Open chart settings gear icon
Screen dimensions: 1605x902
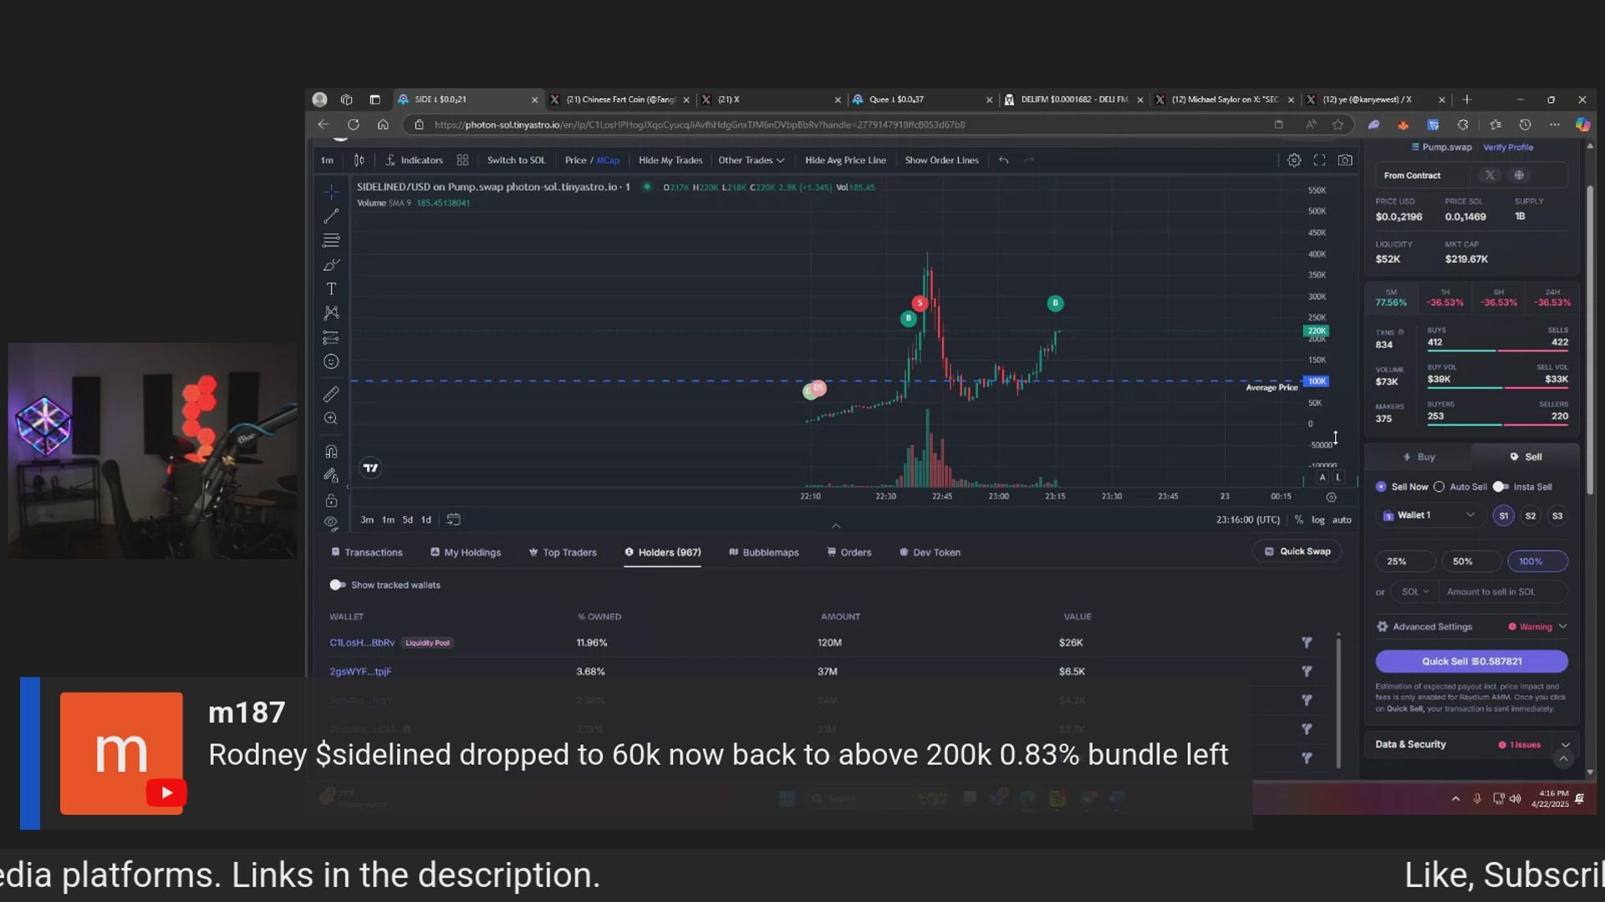(1294, 160)
